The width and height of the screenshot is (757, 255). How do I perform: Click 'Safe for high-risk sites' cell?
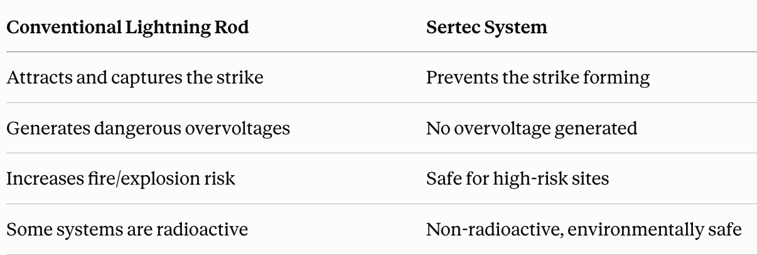[517, 178]
